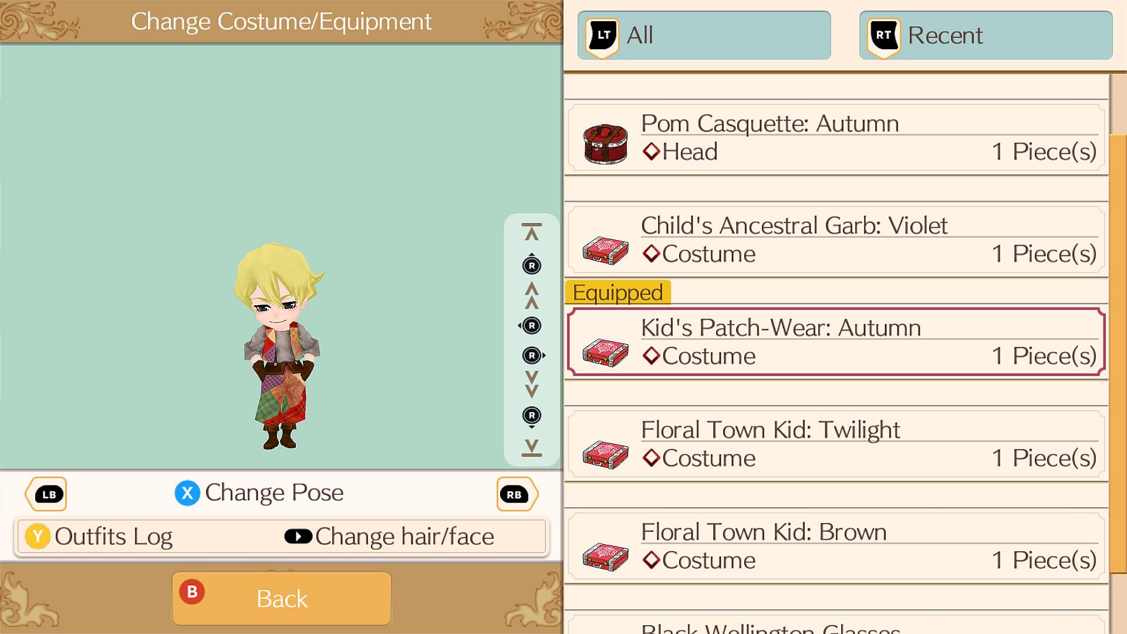Rotate character left with R stick icon
The width and height of the screenshot is (1127, 634).
tap(531, 326)
